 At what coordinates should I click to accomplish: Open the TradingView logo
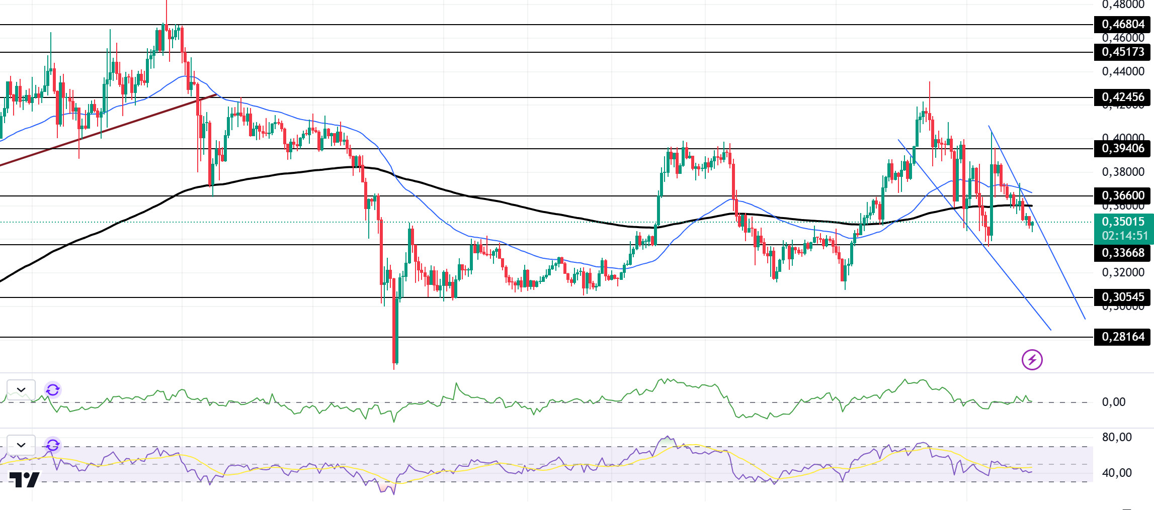tap(24, 480)
